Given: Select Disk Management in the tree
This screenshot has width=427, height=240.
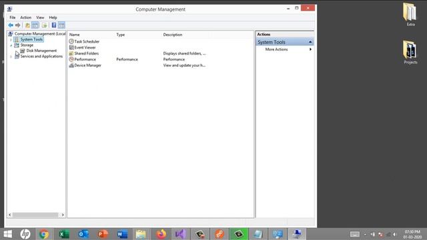Looking at the screenshot, I should (41, 51).
